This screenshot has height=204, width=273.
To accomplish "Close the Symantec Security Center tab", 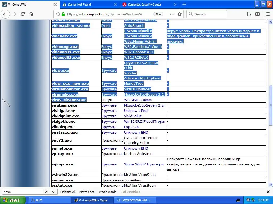I will click(x=175, y=5).
